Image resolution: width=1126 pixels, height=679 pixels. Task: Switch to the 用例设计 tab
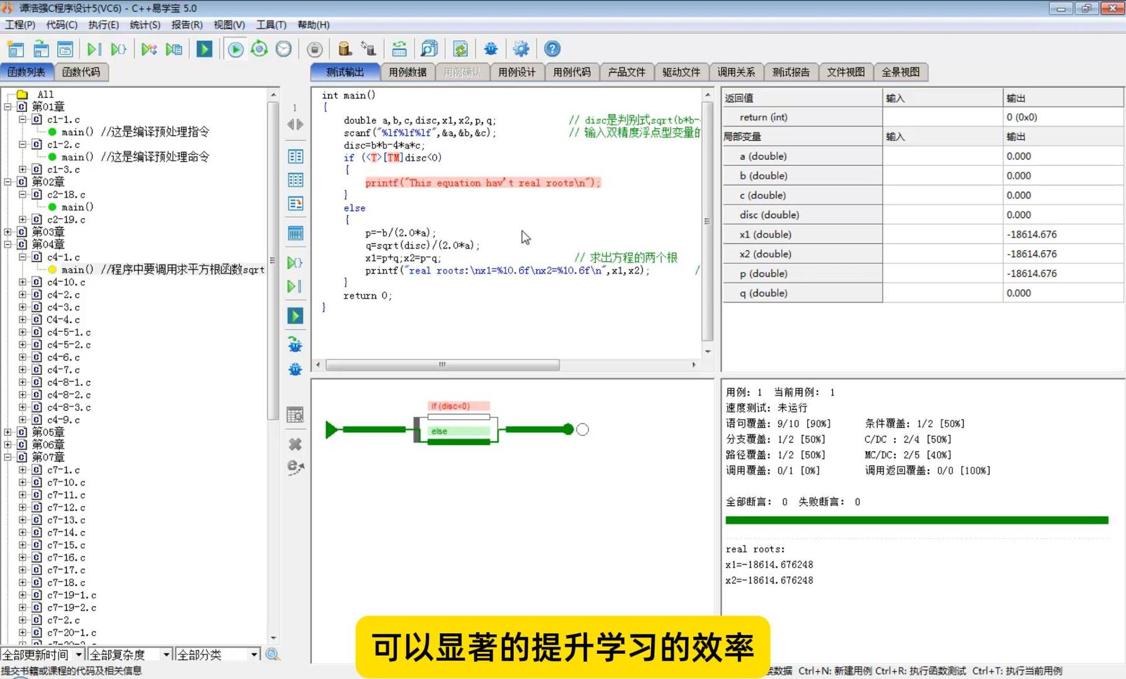(x=516, y=72)
